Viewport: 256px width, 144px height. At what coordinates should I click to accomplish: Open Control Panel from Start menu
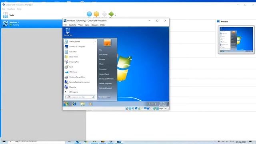tap(104, 74)
